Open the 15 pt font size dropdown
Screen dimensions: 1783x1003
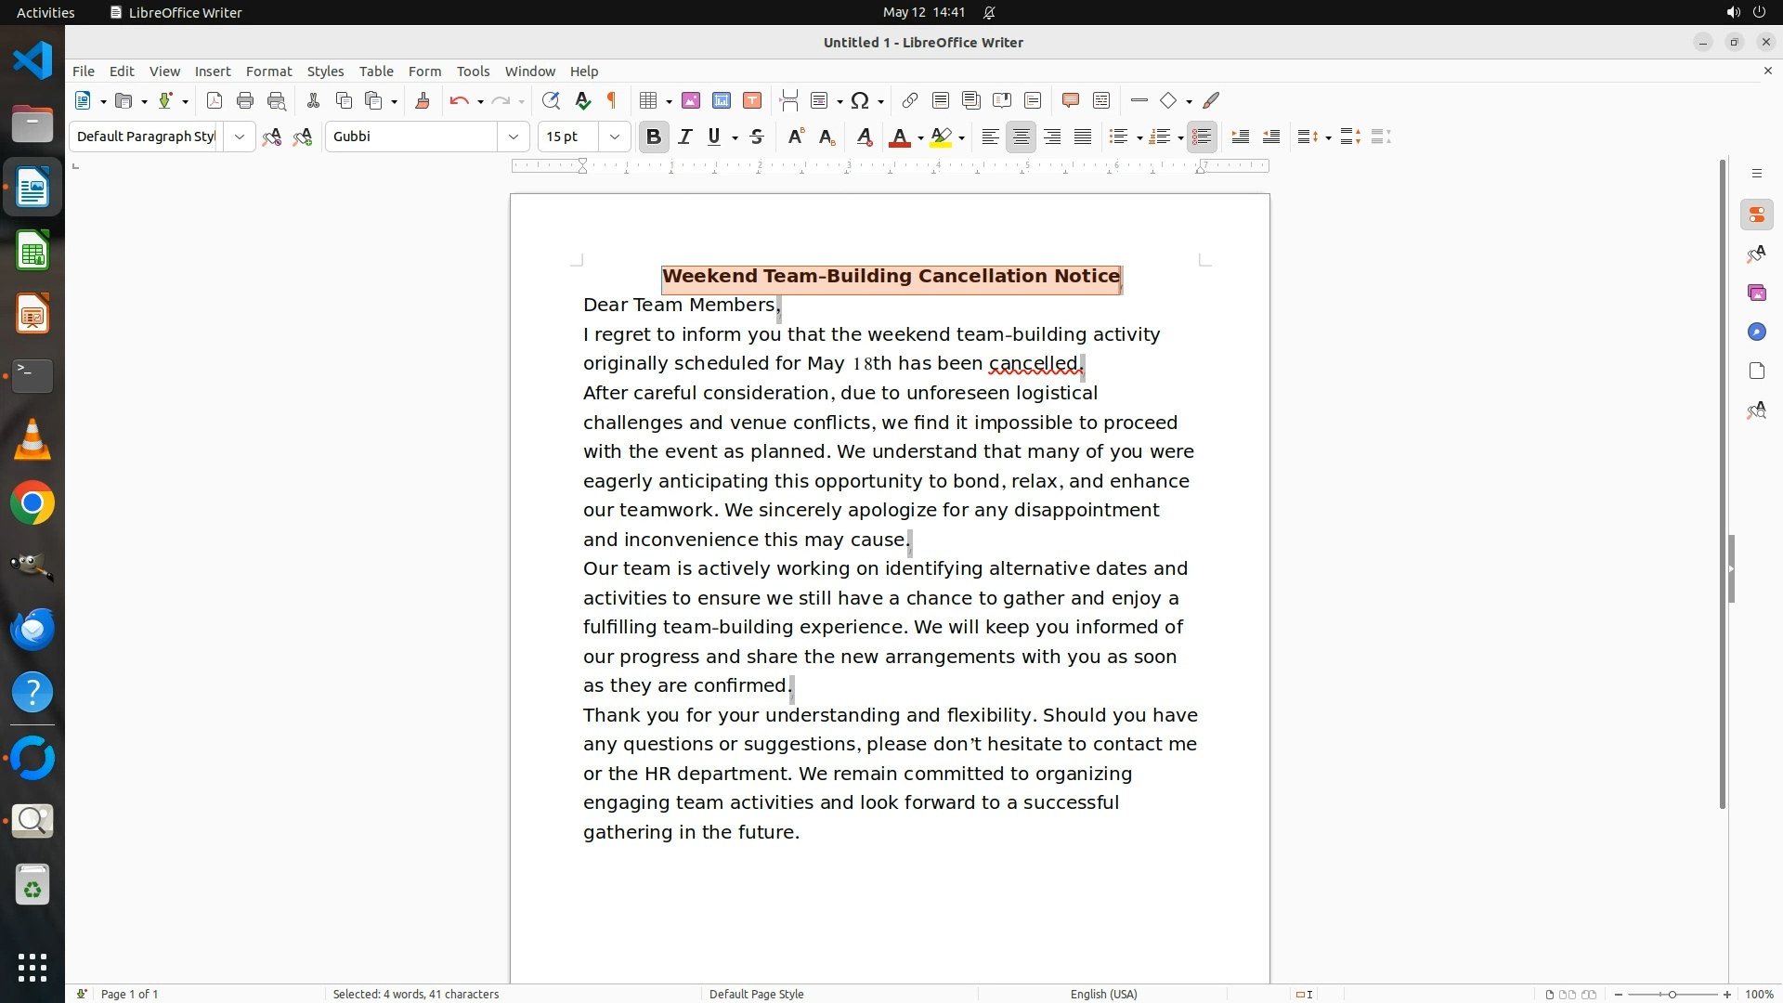coord(615,137)
